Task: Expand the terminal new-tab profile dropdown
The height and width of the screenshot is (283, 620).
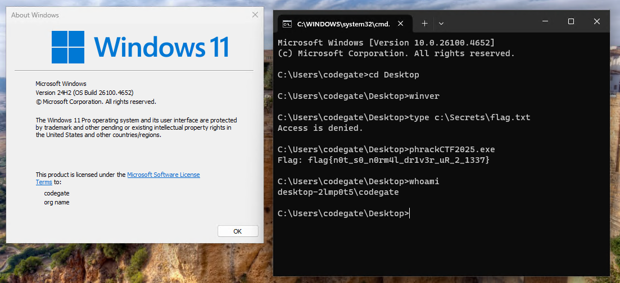Action: pos(441,24)
